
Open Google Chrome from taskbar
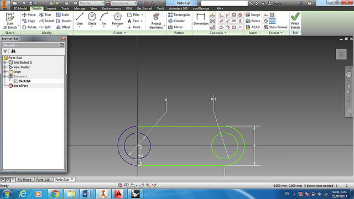[x=55, y=194]
